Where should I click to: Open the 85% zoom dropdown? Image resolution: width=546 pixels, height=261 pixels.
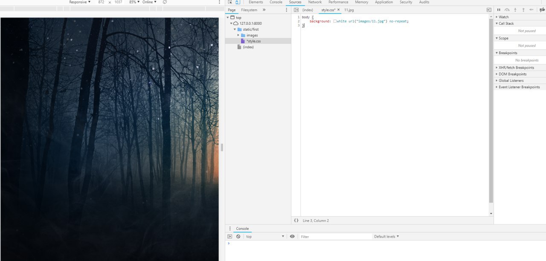click(x=134, y=2)
